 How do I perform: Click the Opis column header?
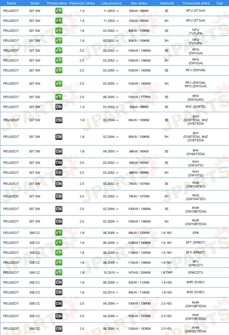[x=220, y=3]
